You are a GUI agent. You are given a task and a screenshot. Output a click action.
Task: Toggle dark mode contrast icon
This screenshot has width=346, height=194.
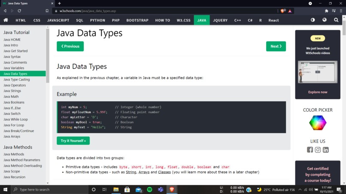point(313,20)
